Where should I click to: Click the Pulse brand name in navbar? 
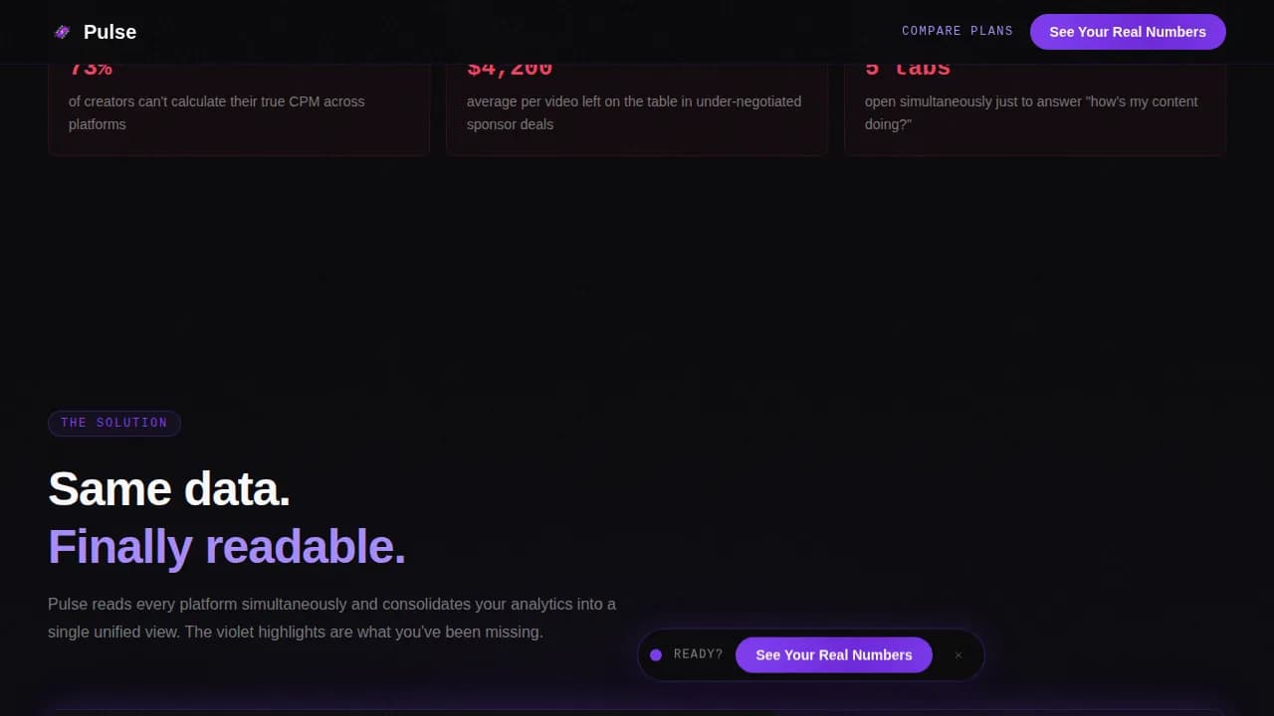point(109,31)
